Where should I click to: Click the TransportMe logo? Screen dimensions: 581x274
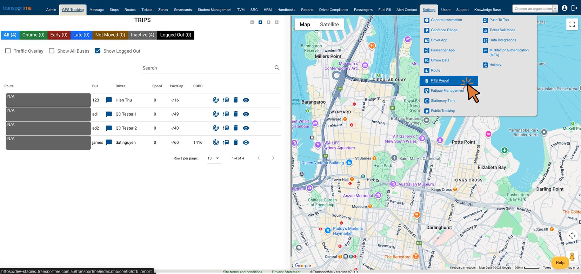(x=17, y=8)
